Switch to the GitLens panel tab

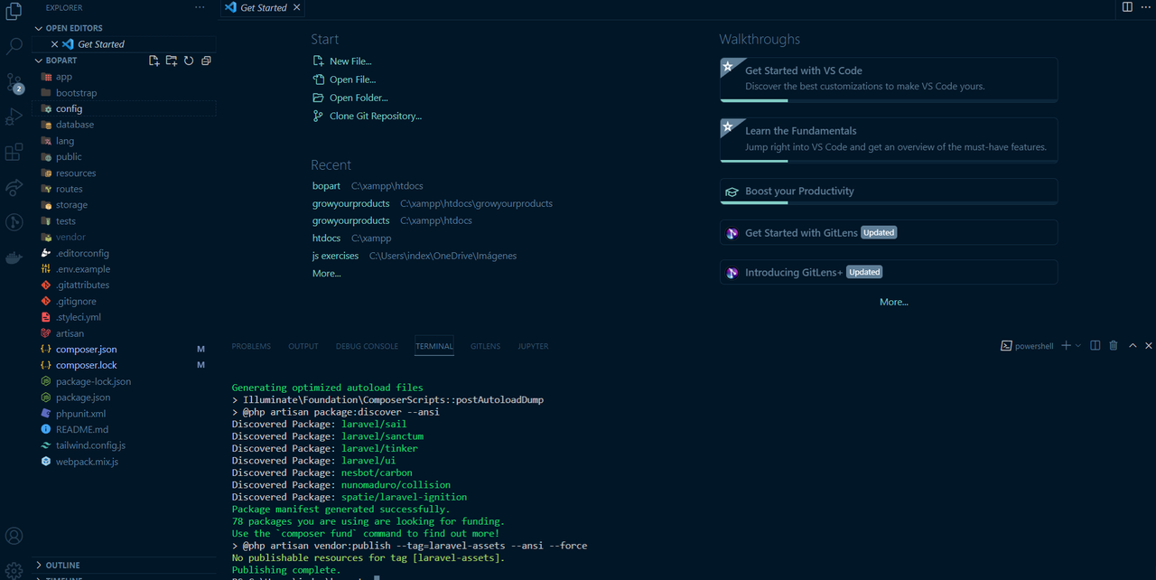pos(486,346)
